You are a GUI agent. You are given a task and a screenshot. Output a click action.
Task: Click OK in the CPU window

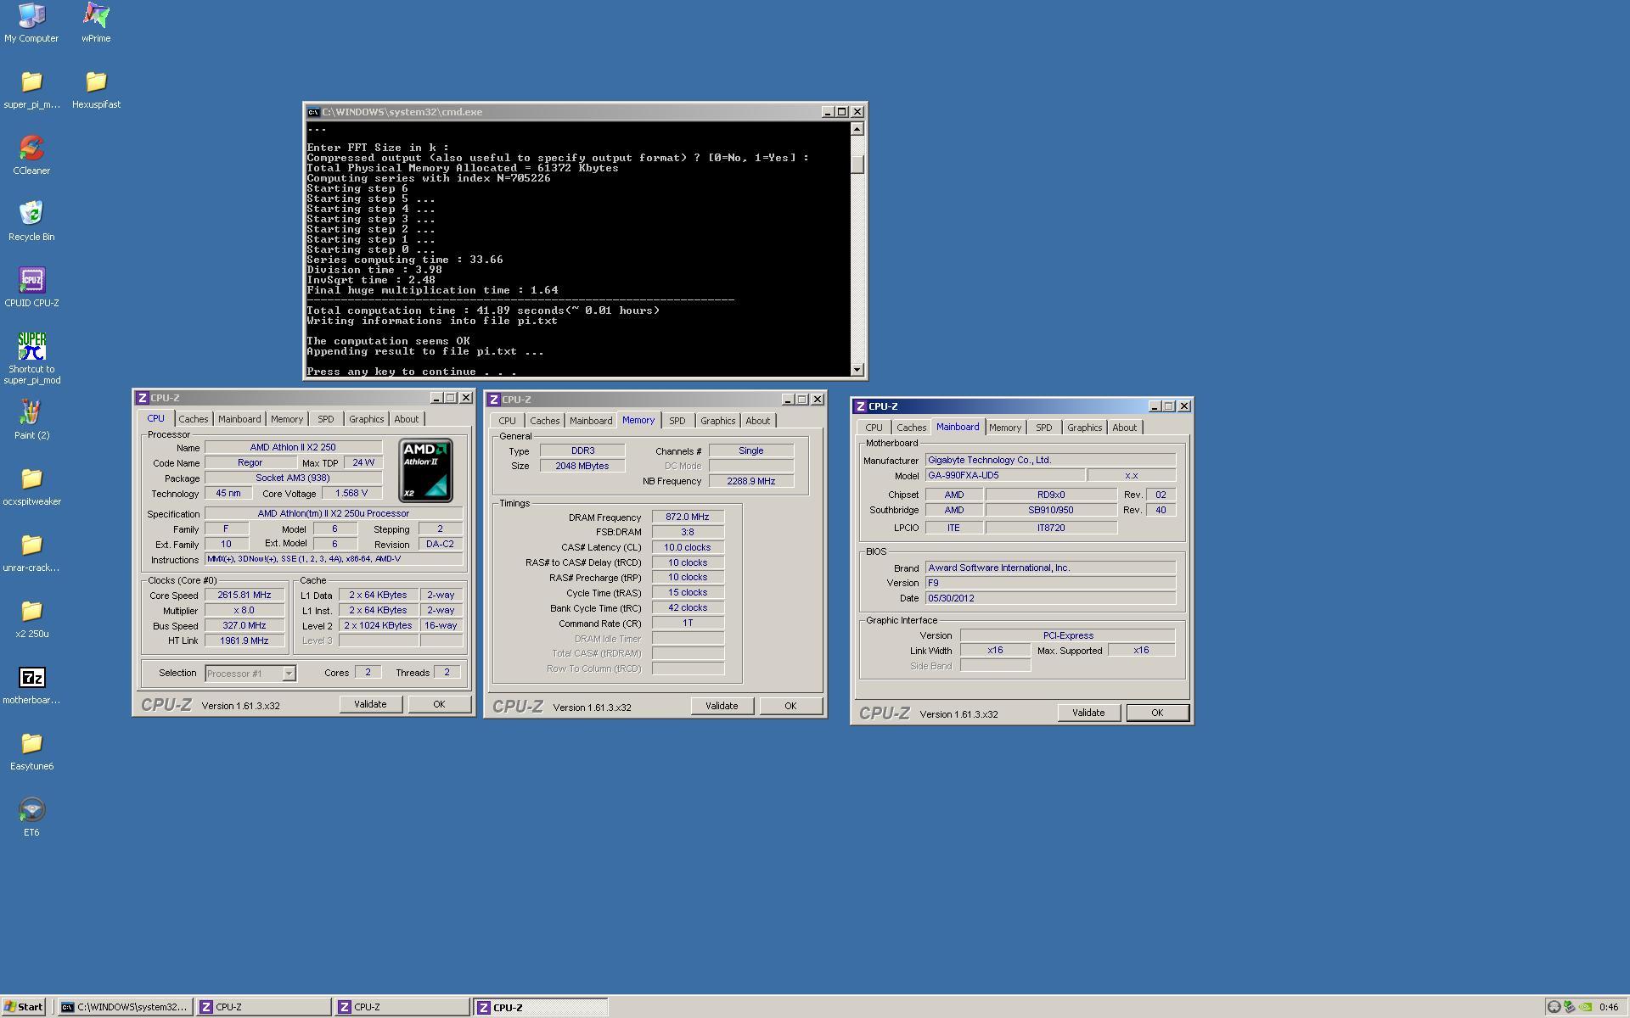[x=439, y=704]
